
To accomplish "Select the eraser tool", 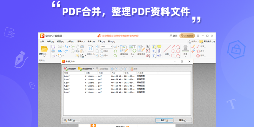I will 193,51.
